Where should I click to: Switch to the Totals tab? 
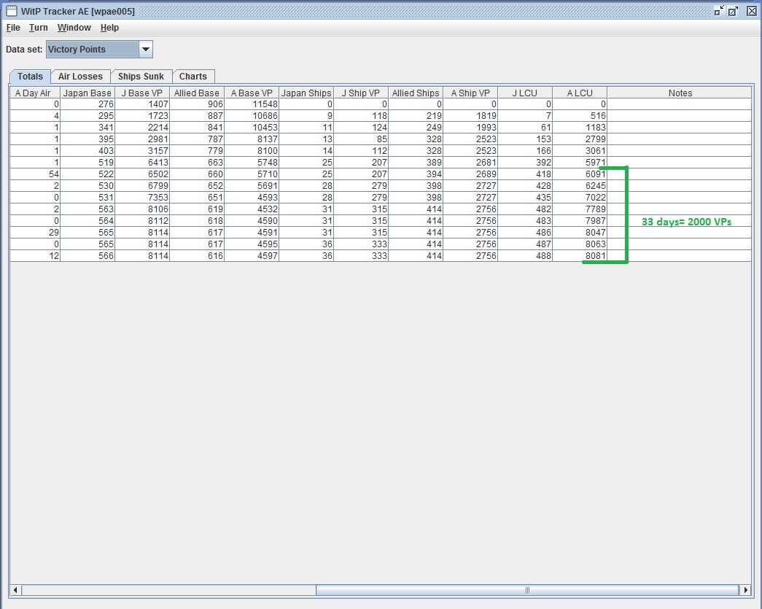click(x=30, y=77)
